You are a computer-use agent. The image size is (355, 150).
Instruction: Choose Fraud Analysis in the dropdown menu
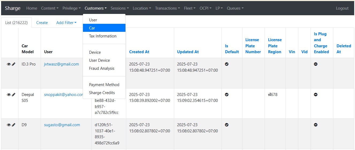[102, 68]
